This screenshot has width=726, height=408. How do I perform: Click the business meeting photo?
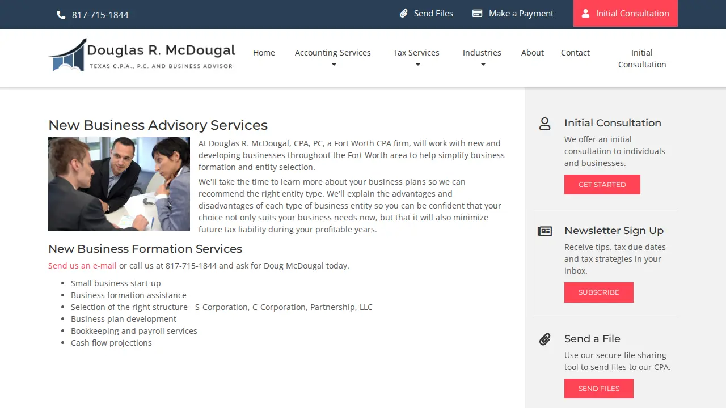[x=119, y=184]
